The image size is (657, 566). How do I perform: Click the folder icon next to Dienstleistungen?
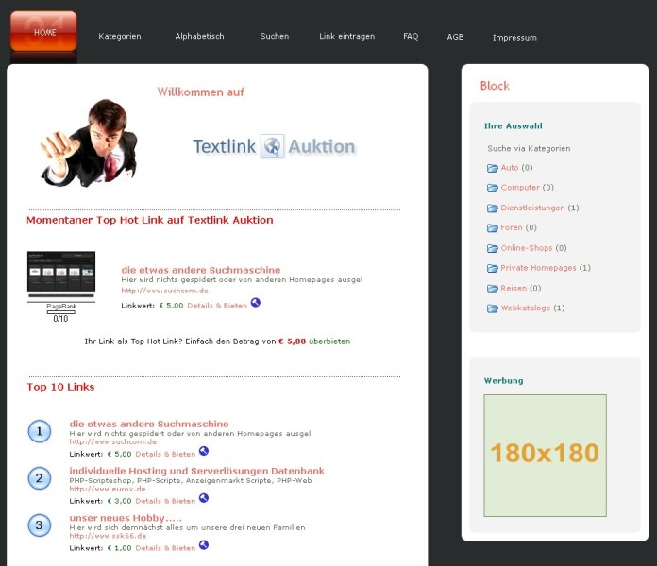(492, 208)
